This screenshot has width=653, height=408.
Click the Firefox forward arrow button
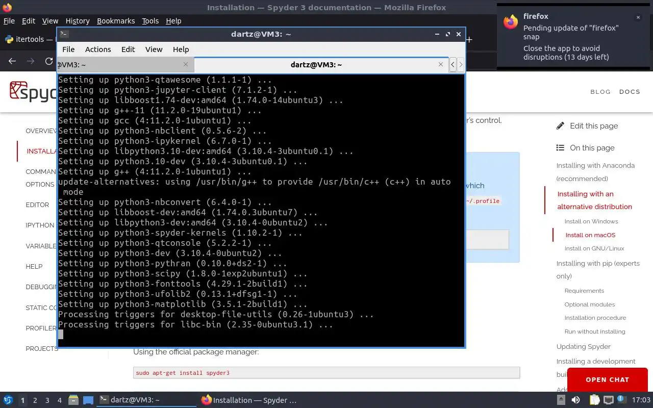click(x=31, y=61)
